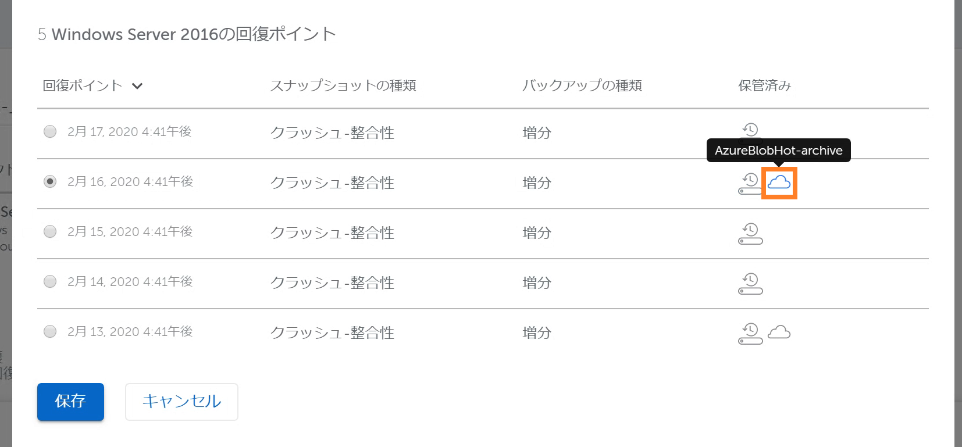Click local snapshot icon in Feb 17 row
962x447 pixels.
coord(750,131)
